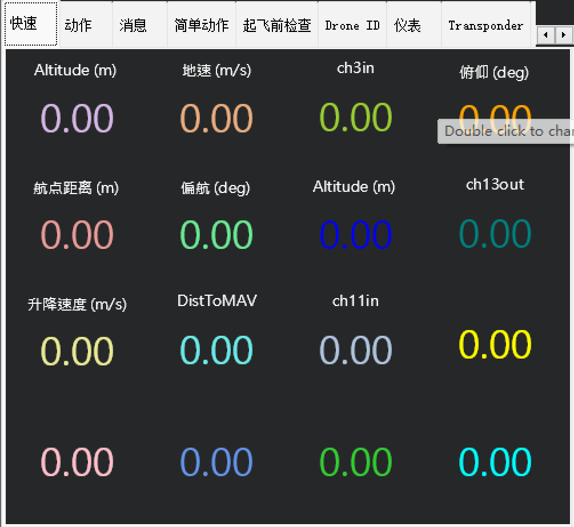Select the 简单动作 tab

(x=202, y=25)
